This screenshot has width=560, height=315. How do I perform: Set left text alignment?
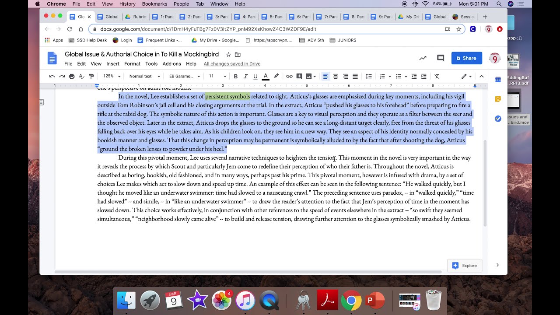click(325, 76)
